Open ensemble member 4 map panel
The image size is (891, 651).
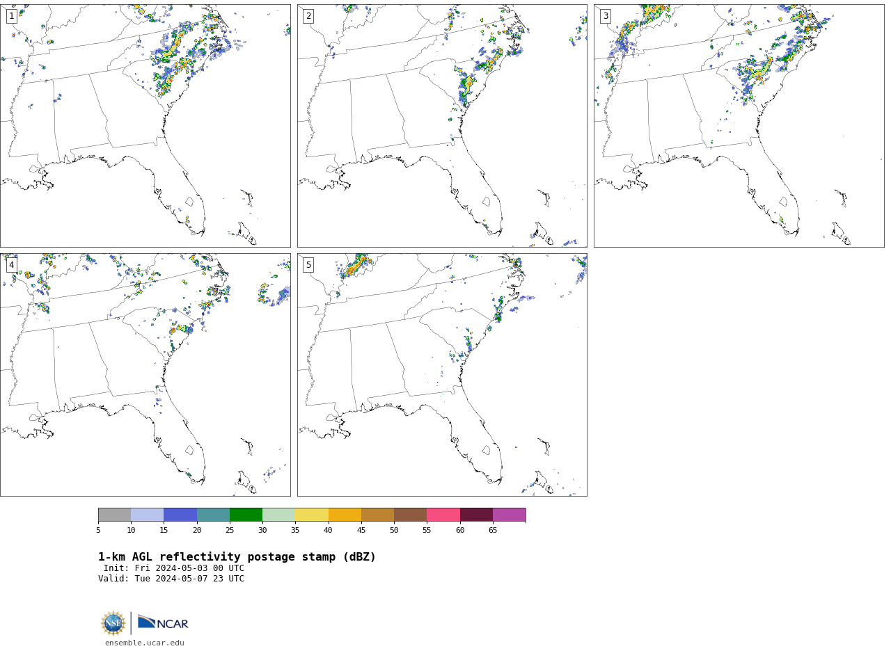click(x=145, y=375)
